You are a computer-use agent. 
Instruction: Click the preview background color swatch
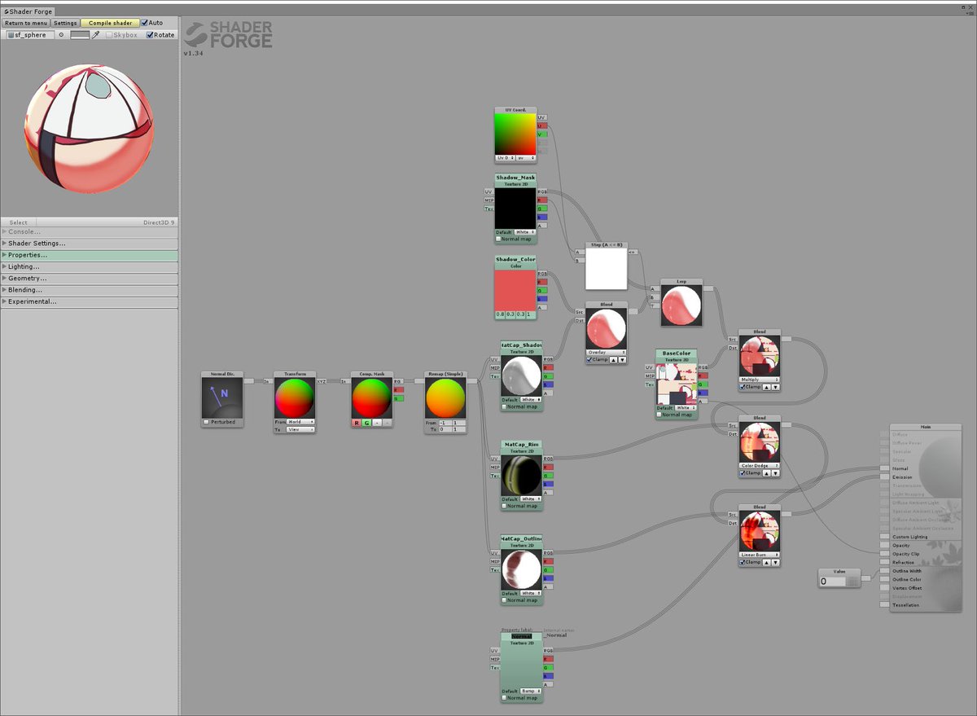(x=80, y=35)
